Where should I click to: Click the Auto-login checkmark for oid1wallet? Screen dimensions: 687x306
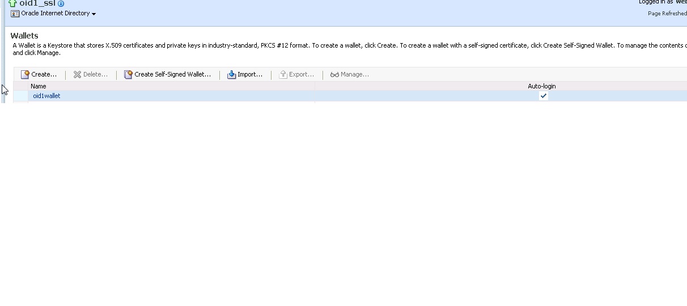pyautogui.click(x=543, y=96)
